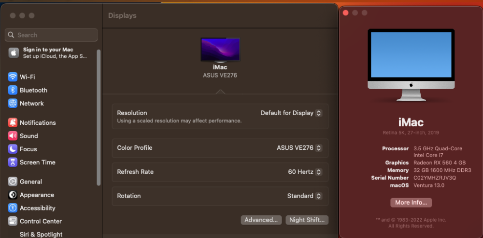The width and height of the screenshot is (483, 238).
Task: Select the Network globe icon
Action: coord(13,103)
